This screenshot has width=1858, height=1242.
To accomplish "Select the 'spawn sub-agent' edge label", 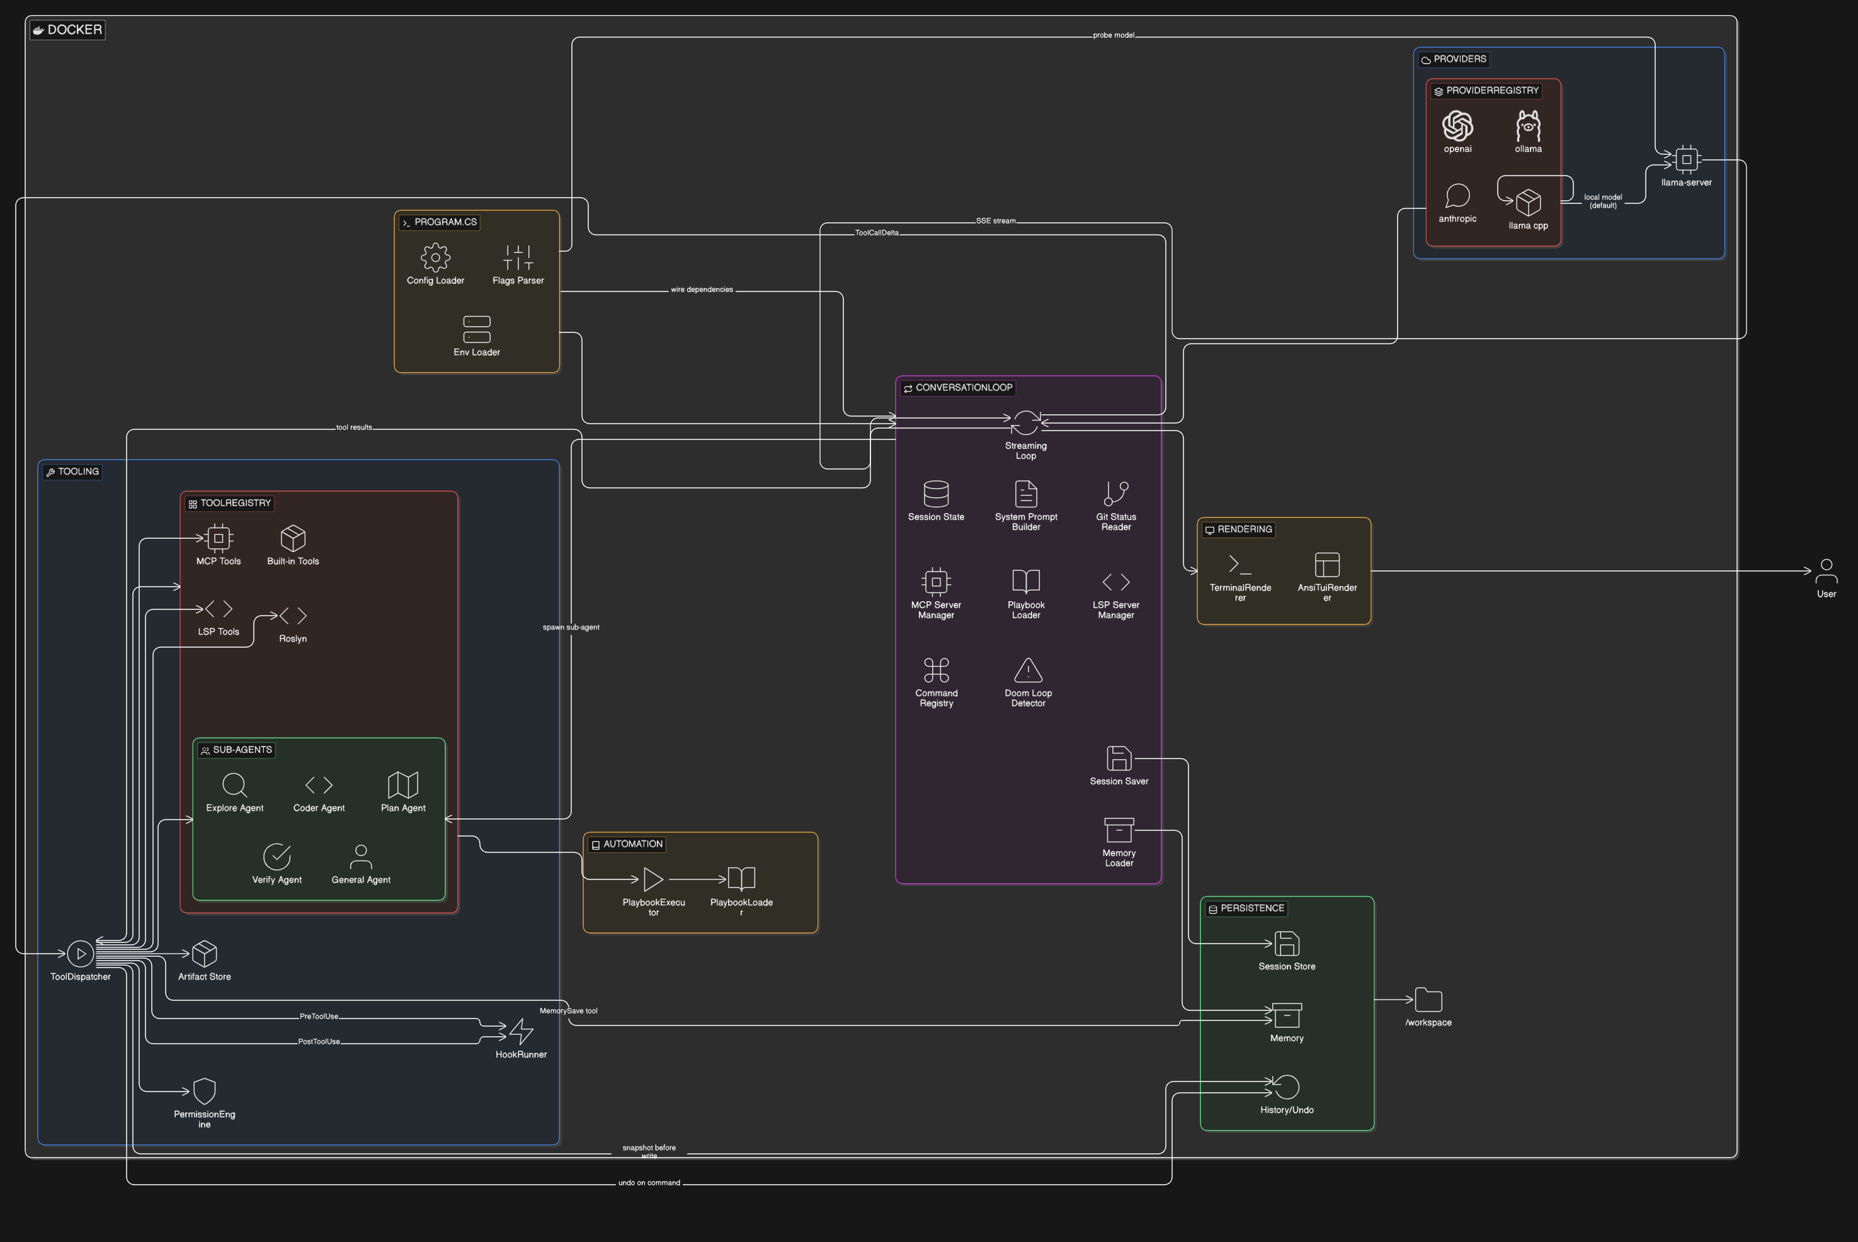I will point(571,628).
